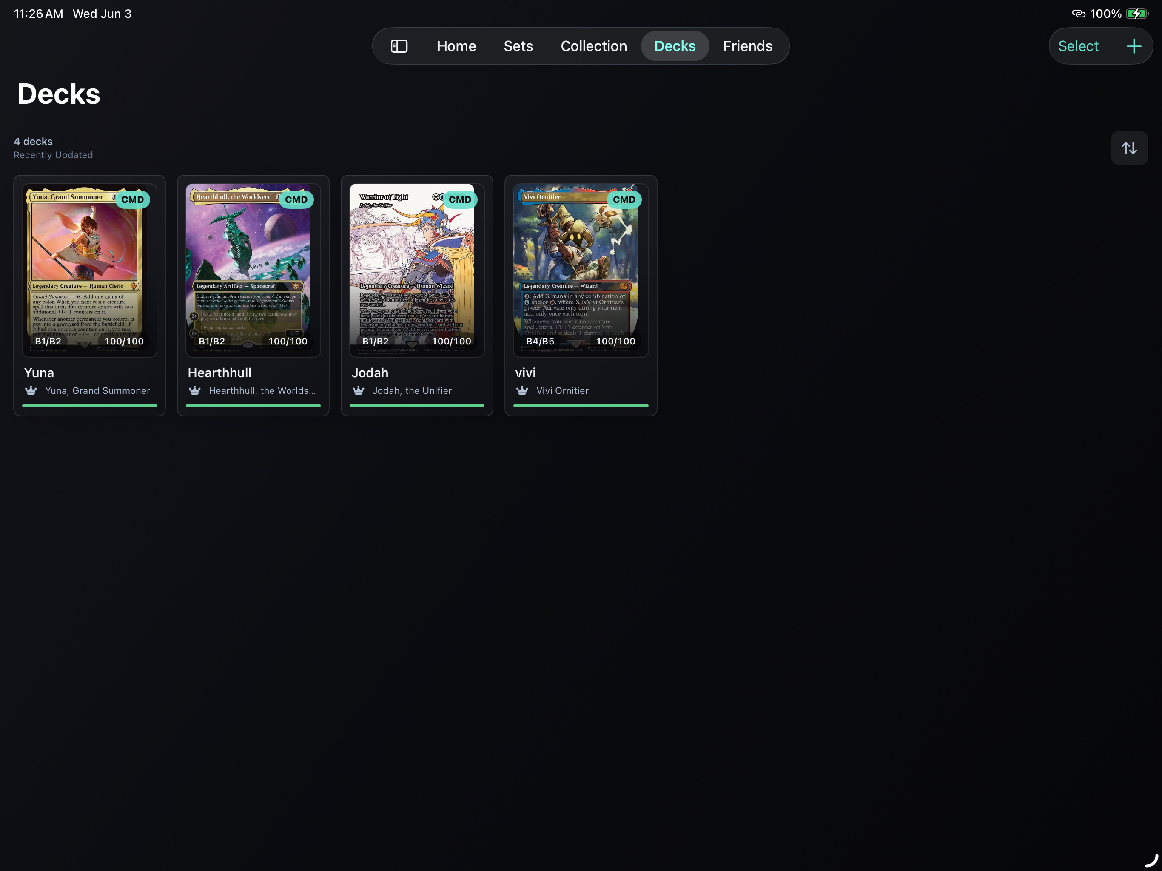Tap the Select button
The height and width of the screenshot is (871, 1162).
pos(1078,46)
